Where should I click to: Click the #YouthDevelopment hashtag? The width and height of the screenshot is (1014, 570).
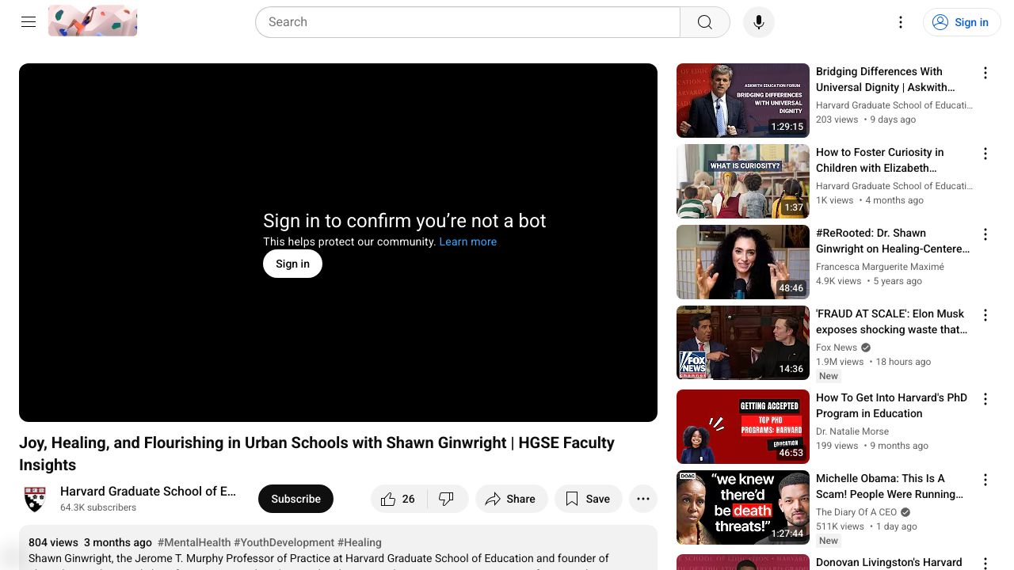point(284,542)
